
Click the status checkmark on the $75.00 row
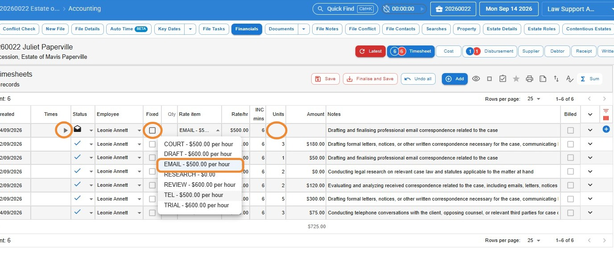click(78, 212)
